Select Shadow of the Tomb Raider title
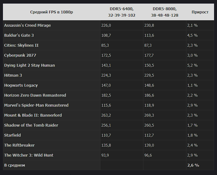 (x=31, y=125)
